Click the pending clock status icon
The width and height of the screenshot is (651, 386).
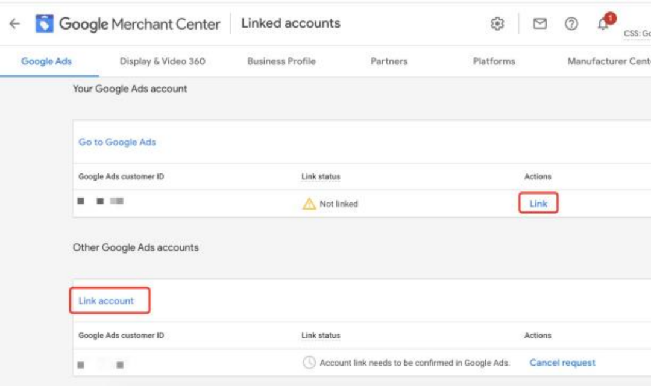[x=309, y=363]
